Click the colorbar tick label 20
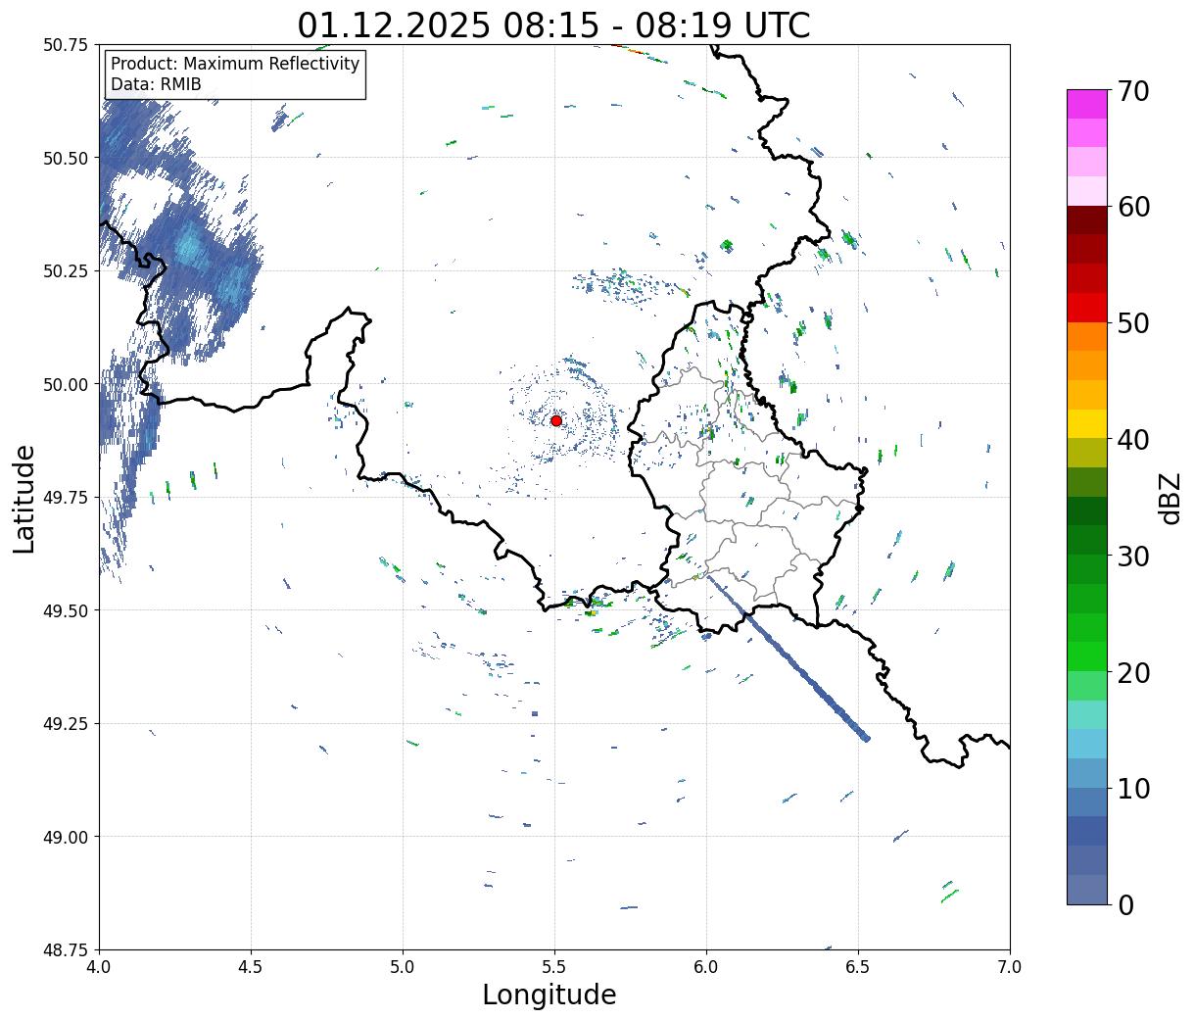 click(x=1133, y=672)
